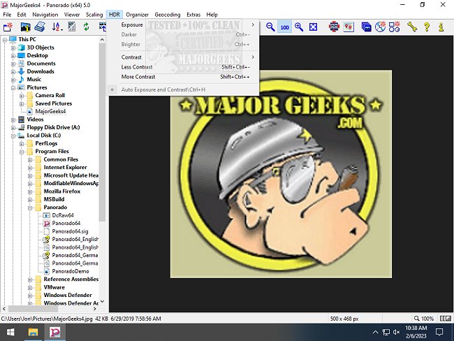Select MajorGeeks4 file in the tree
Screen dimensions: 454x341
coord(50,111)
